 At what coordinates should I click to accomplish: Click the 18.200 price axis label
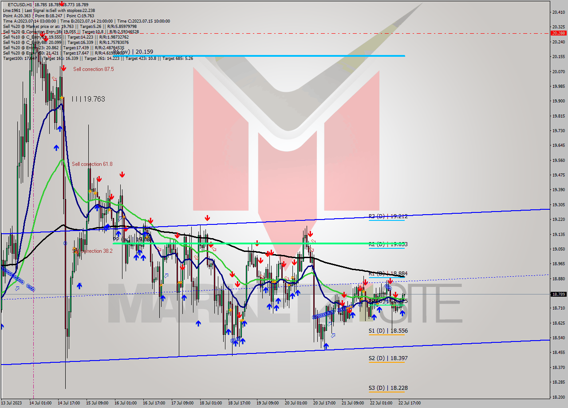click(x=558, y=397)
